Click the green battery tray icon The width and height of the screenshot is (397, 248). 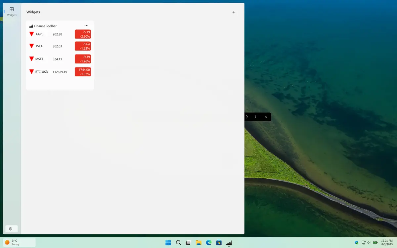375,242
